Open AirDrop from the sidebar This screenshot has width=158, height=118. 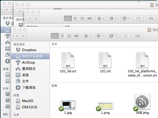tap(28, 62)
